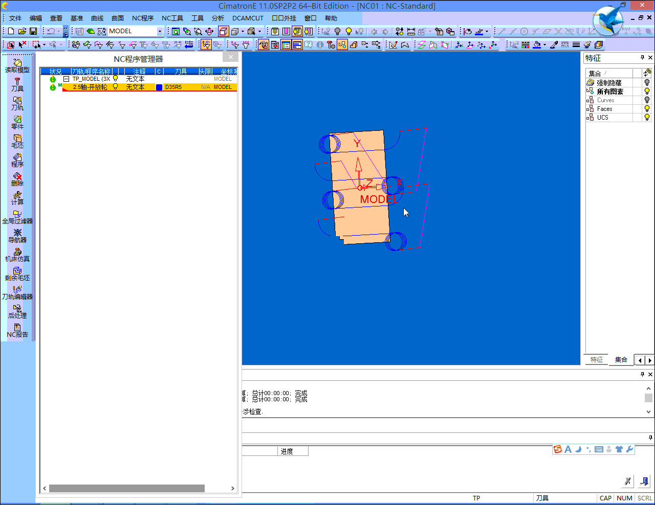Screen dimensions: 655x505
Task: Click the eyedropper pick-attributes icon
Action: (554, 45)
